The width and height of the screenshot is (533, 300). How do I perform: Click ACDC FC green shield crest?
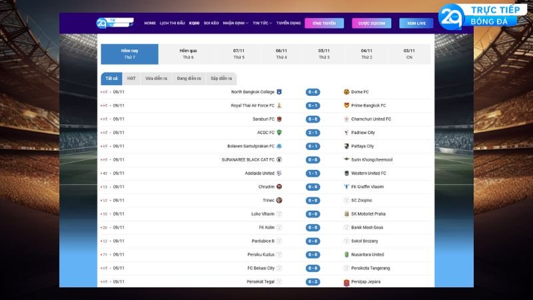click(279, 132)
